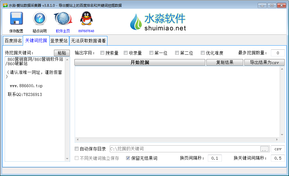289x176 pixels.
Task: Click the results pane scroll-up arrow
Action: tap(282, 69)
